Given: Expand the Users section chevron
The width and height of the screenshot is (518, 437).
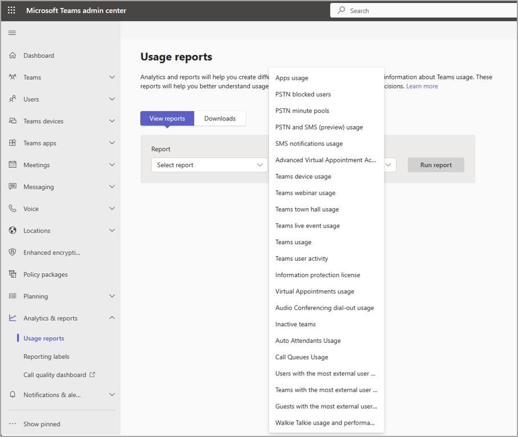Looking at the screenshot, I should point(112,99).
